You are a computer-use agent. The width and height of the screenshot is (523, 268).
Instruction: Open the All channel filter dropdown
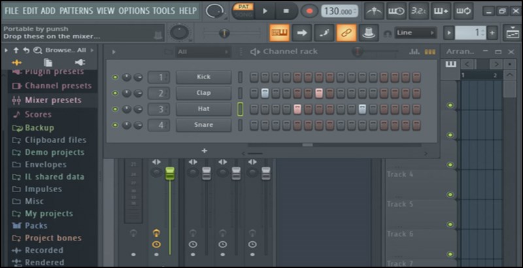201,52
